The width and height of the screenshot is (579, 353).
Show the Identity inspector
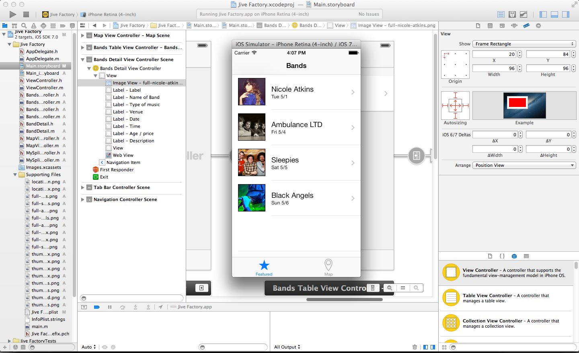tap(502, 26)
